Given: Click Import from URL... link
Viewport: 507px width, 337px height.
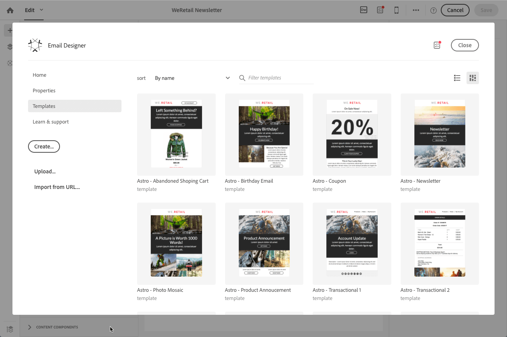Looking at the screenshot, I should 57,187.
